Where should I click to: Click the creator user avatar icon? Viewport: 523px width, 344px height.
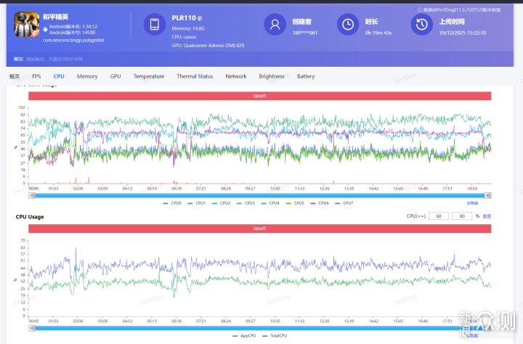point(275,25)
